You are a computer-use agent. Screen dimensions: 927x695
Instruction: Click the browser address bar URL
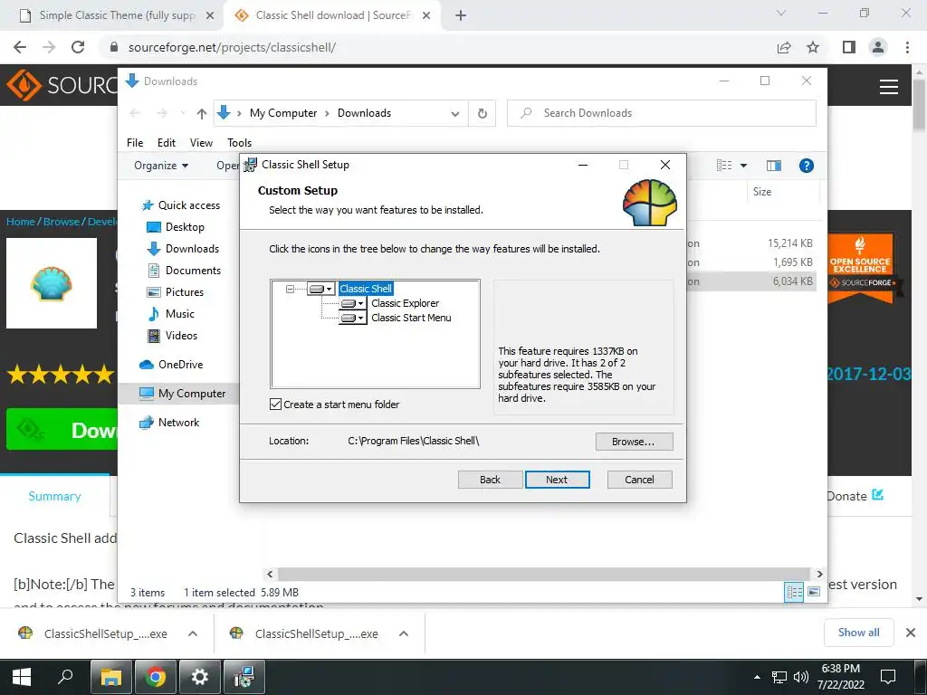click(x=232, y=47)
